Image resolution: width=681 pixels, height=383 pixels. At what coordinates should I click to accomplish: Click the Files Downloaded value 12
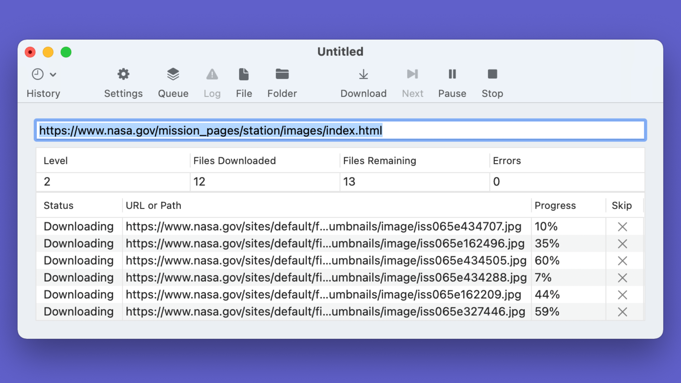pyautogui.click(x=199, y=182)
